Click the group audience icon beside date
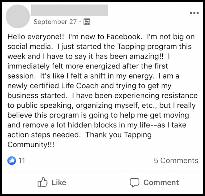Screen dimensions: 205x196 (87, 22)
